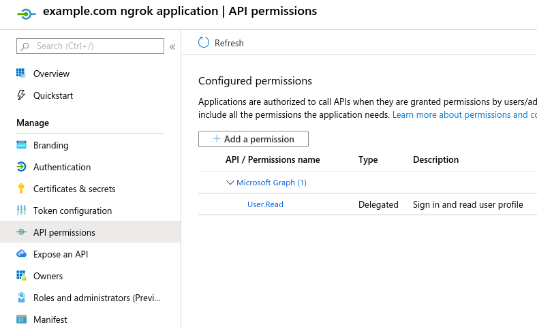Click the Owners icon
537x329 pixels.
pos(21,276)
